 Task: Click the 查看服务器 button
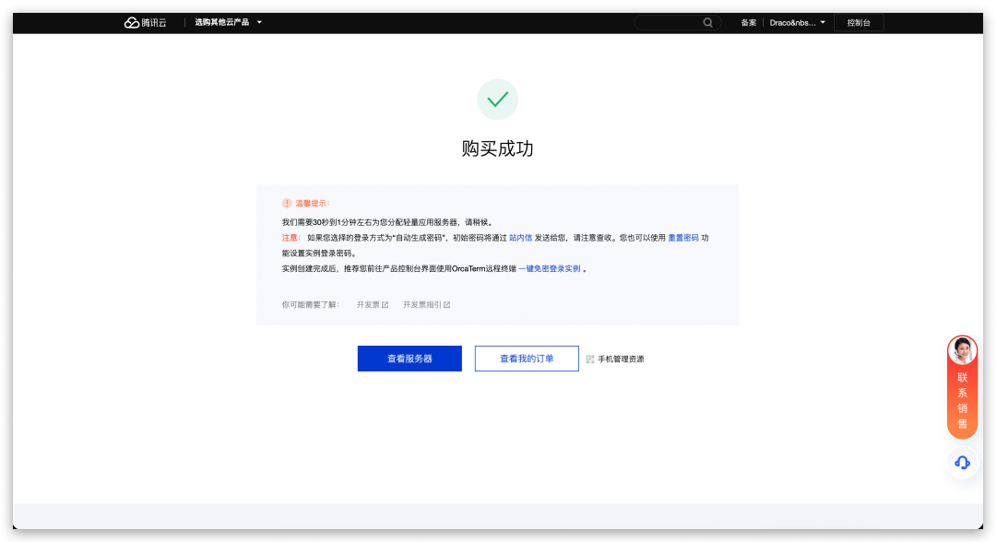[409, 359]
